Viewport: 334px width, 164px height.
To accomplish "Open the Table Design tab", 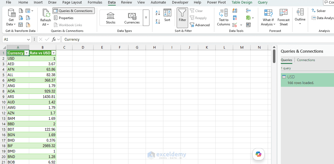I will pos(242,2).
